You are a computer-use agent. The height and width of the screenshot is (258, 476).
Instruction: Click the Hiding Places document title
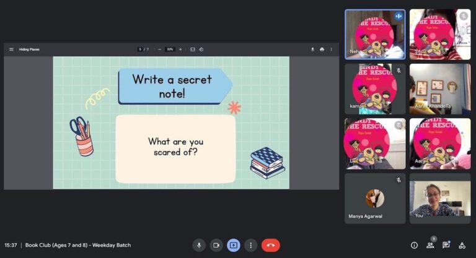click(29, 49)
